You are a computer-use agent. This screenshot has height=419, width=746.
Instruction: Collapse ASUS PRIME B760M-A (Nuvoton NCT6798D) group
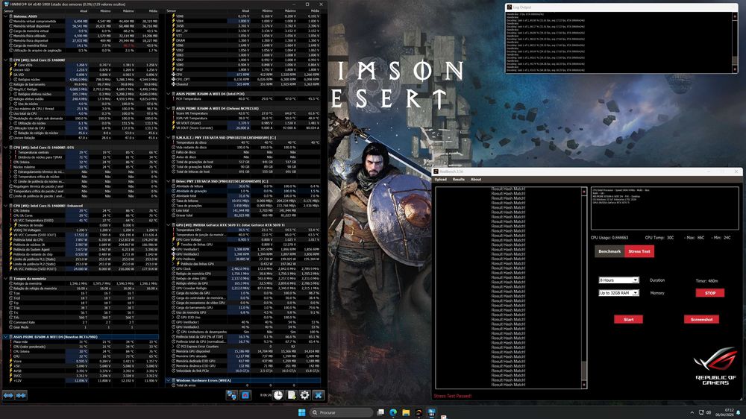6,337
